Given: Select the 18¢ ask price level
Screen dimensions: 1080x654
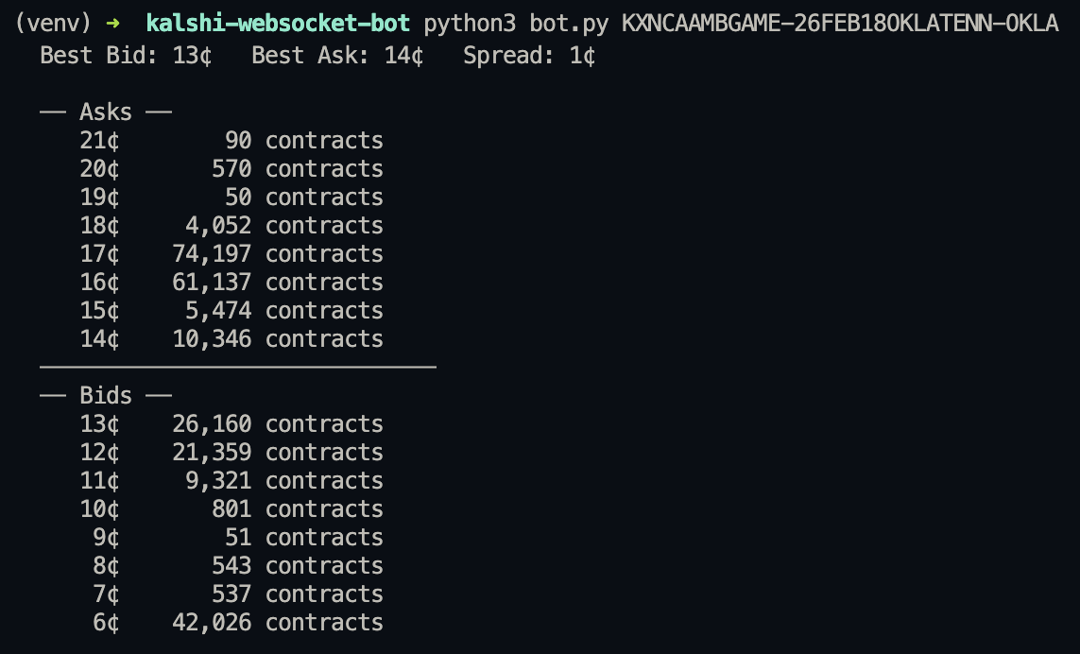Looking at the screenshot, I should [99, 225].
